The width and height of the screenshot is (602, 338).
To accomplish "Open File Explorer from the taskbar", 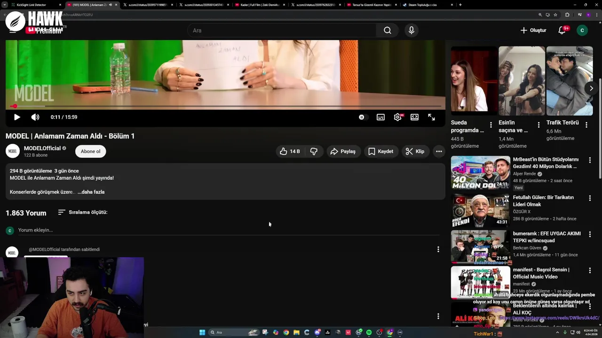I will (296, 332).
